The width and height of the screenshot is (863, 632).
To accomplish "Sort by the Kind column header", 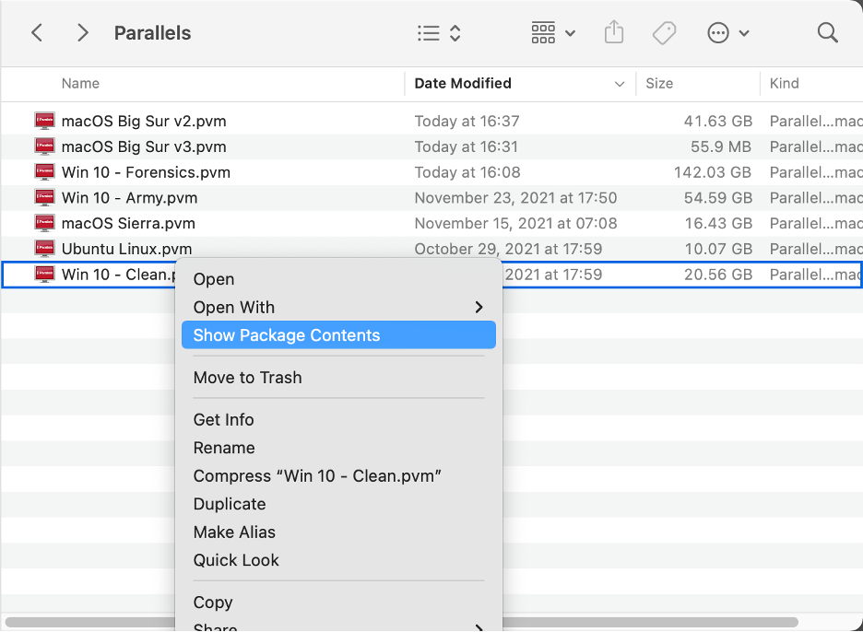I will 785,83.
